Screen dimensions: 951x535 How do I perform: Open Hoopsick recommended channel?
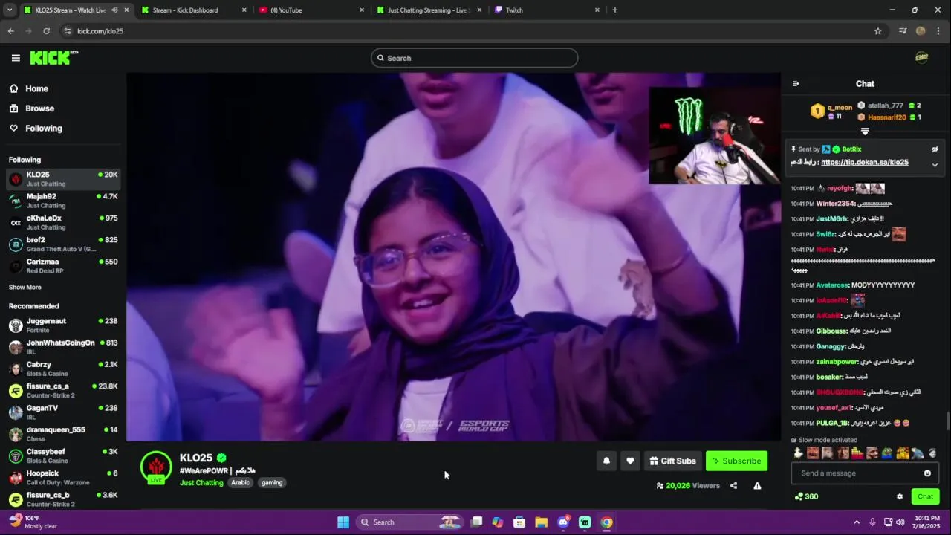point(63,478)
